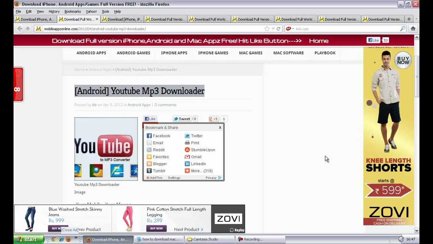Open the Edit menu
The image size is (433, 244).
click(29, 12)
